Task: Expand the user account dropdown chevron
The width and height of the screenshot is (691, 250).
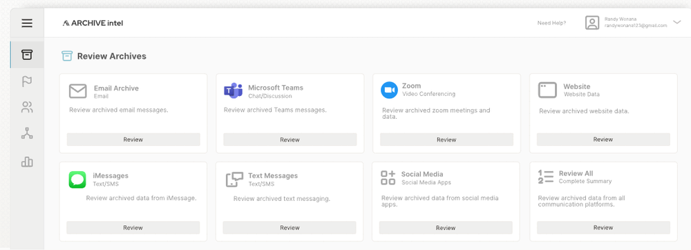Action: coord(677,23)
